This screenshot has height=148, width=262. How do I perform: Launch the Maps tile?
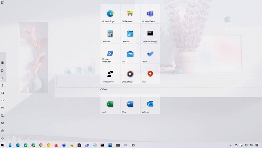click(150, 74)
